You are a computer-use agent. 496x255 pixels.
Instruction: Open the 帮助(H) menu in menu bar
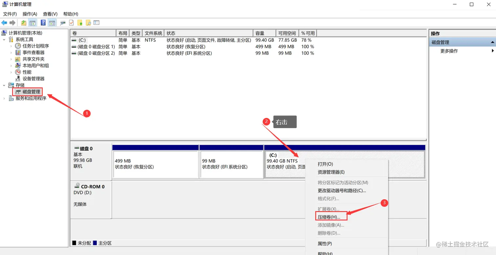[x=71, y=14]
